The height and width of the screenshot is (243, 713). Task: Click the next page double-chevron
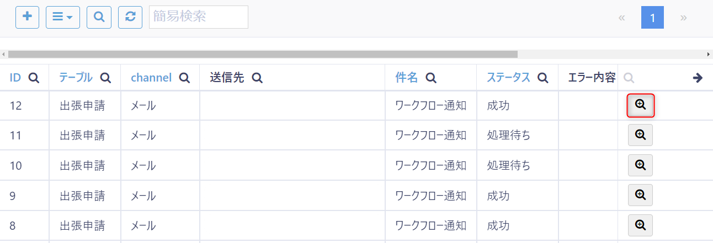[684, 18]
